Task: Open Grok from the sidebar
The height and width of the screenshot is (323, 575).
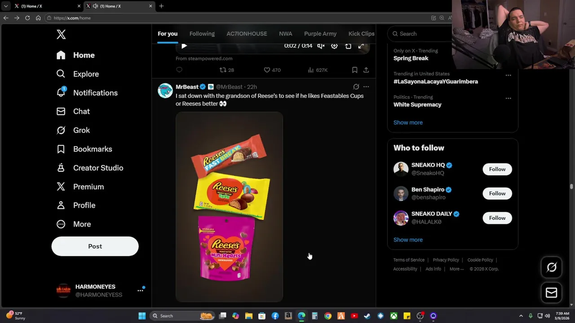Action: pyautogui.click(x=73, y=130)
